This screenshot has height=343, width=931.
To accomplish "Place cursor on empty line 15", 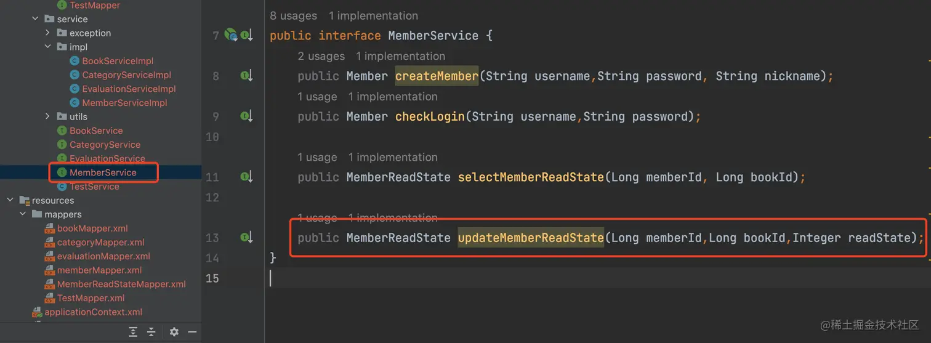I will tap(597, 278).
